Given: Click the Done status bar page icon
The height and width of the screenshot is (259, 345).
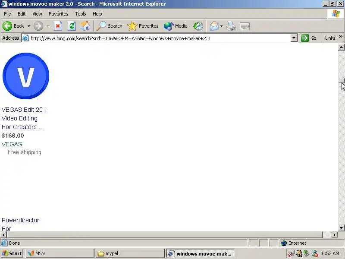Looking at the screenshot, I should click(4, 243).
